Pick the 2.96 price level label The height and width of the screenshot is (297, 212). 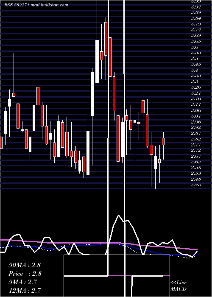pyautogui.click(x=196, y=122)
